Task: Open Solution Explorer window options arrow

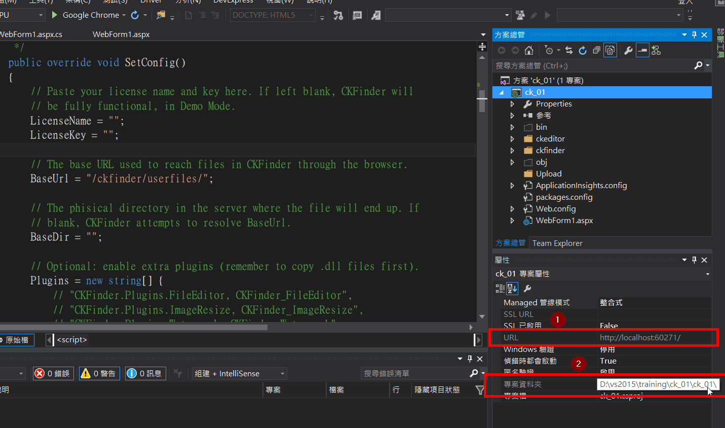Action: [x=684, y=35]
